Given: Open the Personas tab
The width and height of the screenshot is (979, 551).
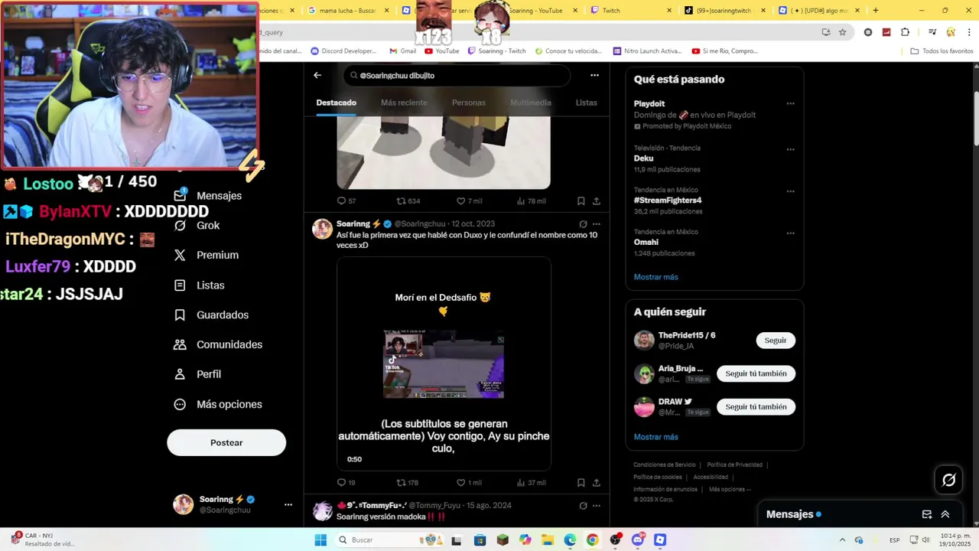Looking at the screenshot, I should point(469,103).
